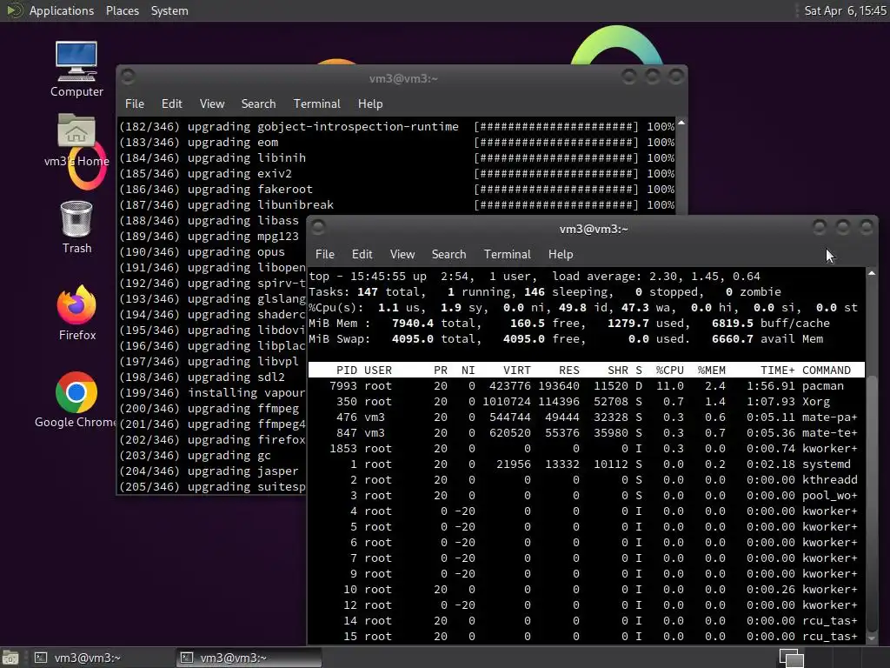The height and width of the screenshot is (668, 890).
Task: Click the PID column header
Action: tap(347, 371)
